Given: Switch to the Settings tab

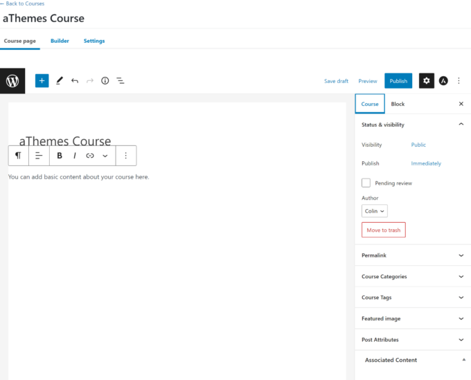Looking at the screenshot, I should pos(94,41).
